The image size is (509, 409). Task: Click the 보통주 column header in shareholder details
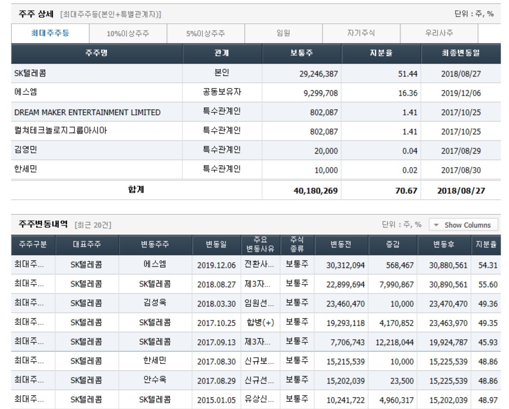[x=302, y=53]
